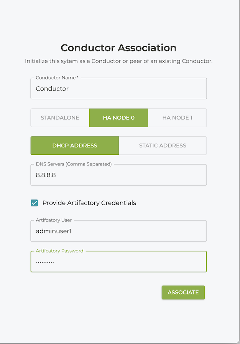
Task: Switch to the HA NODE 1 option
Action: (x=177, y=118)
